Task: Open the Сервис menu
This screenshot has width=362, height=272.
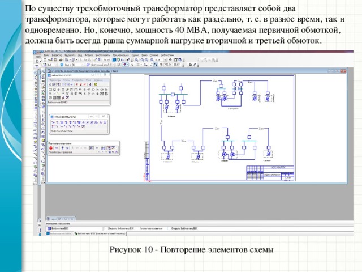Action: [135, 56]
